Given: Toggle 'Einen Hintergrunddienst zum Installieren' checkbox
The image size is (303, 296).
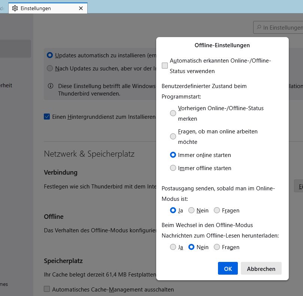Looking at the screenshot, I should 47,117.
